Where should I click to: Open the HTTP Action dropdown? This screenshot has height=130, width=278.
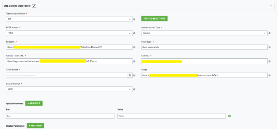(x=69, y=33)
